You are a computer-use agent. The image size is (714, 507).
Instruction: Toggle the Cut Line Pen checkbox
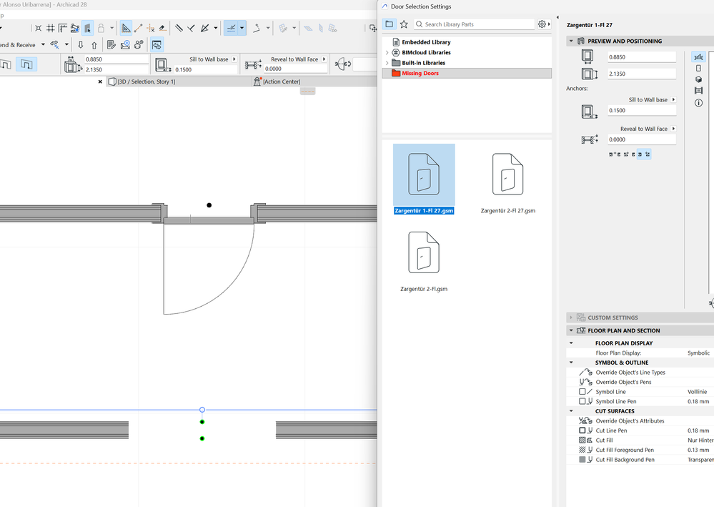[x=582, y=430]
